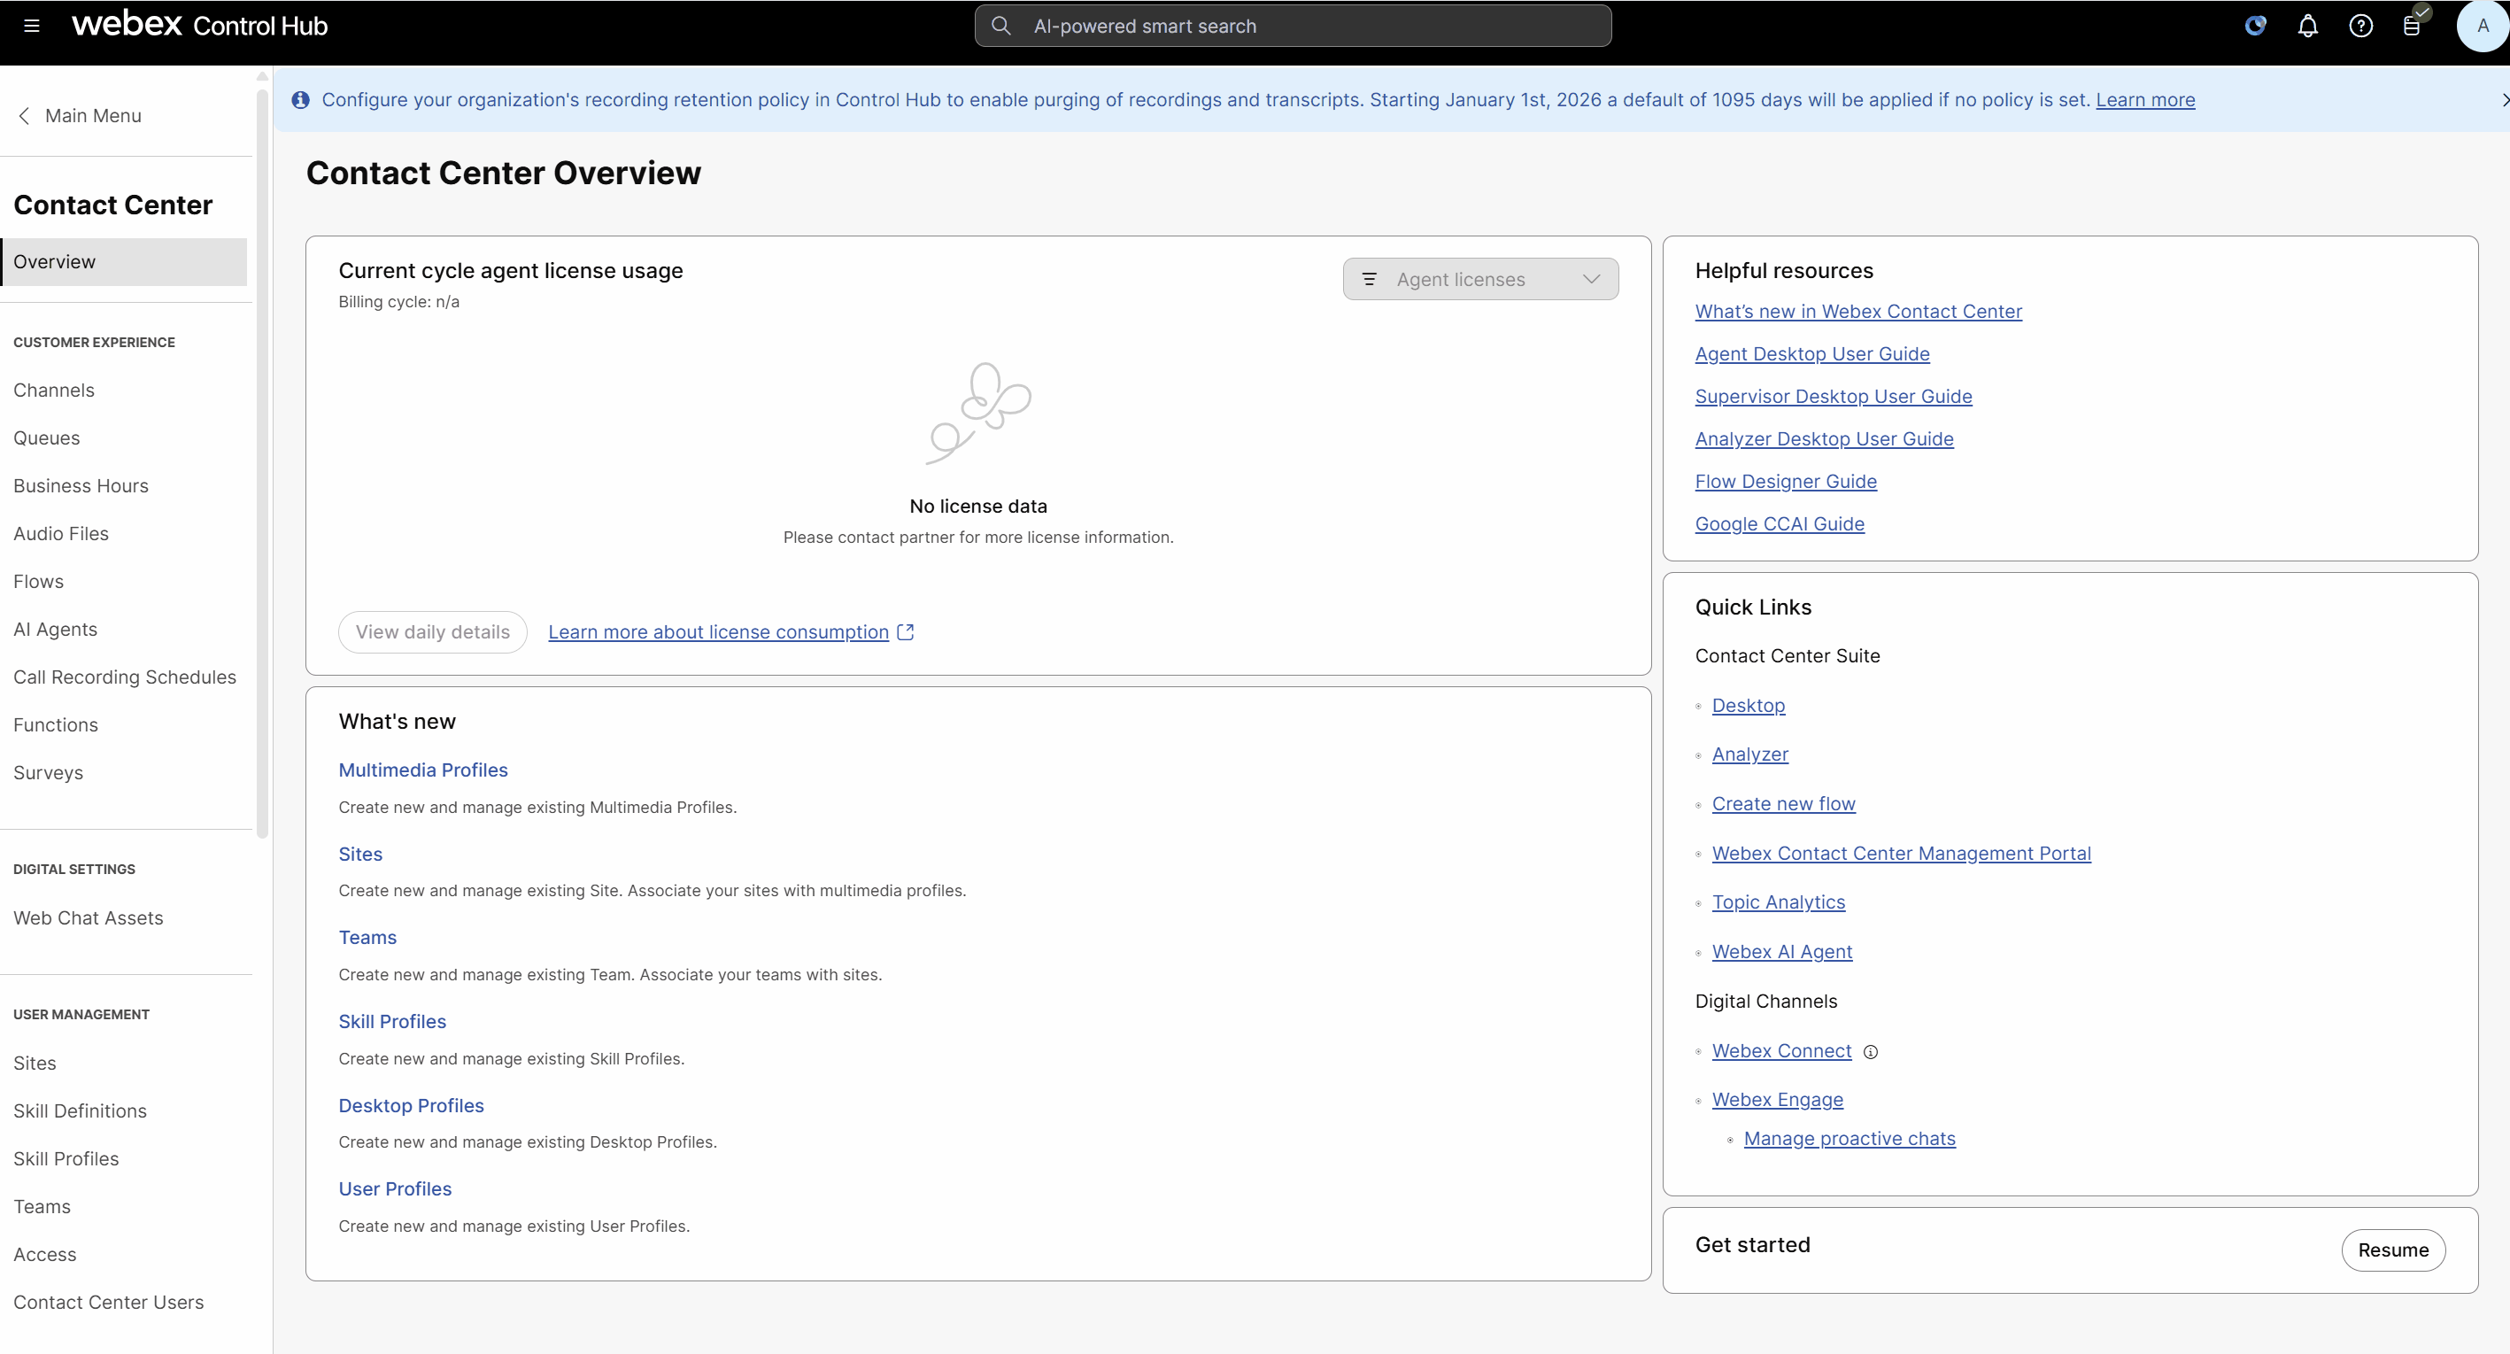Open the Webex Engage link
This screenshot has width=2510, height=1354.
coord(1777,1101)
